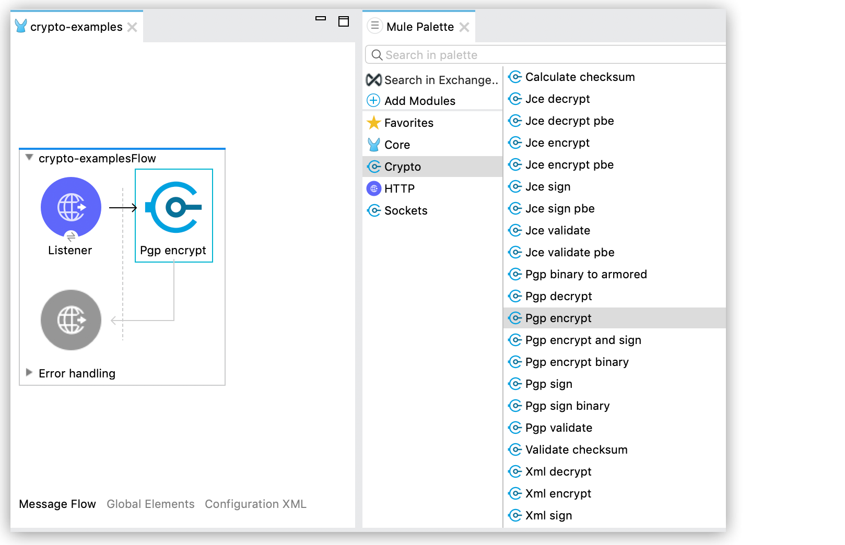The image size is (845, 545).
Task: Expand the Error handling section
Action: 29,372
